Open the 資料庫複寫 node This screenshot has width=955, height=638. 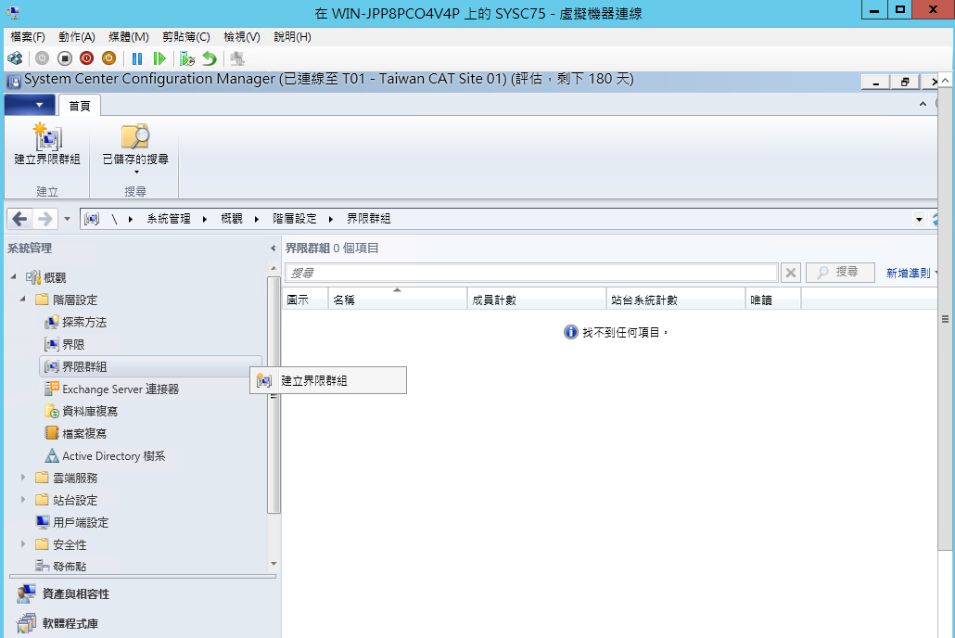point(81,412)
